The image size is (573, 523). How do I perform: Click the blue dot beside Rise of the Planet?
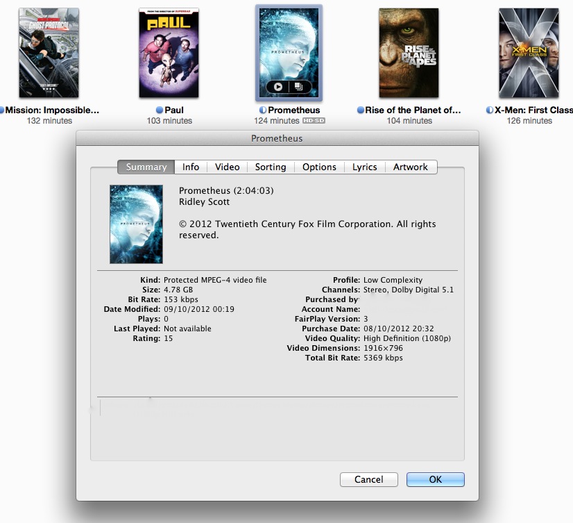(x=360, y=110)
